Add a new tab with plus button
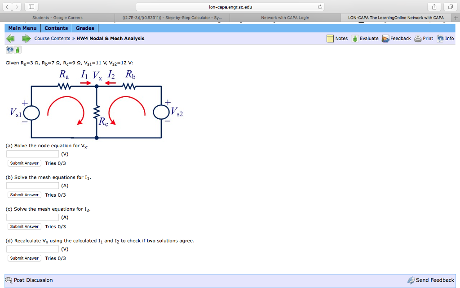This screenshot has width=460, height=288. pos(456,18)
